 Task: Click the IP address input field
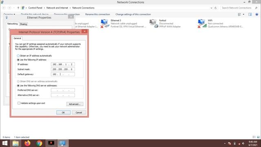(x=63, y=65)
